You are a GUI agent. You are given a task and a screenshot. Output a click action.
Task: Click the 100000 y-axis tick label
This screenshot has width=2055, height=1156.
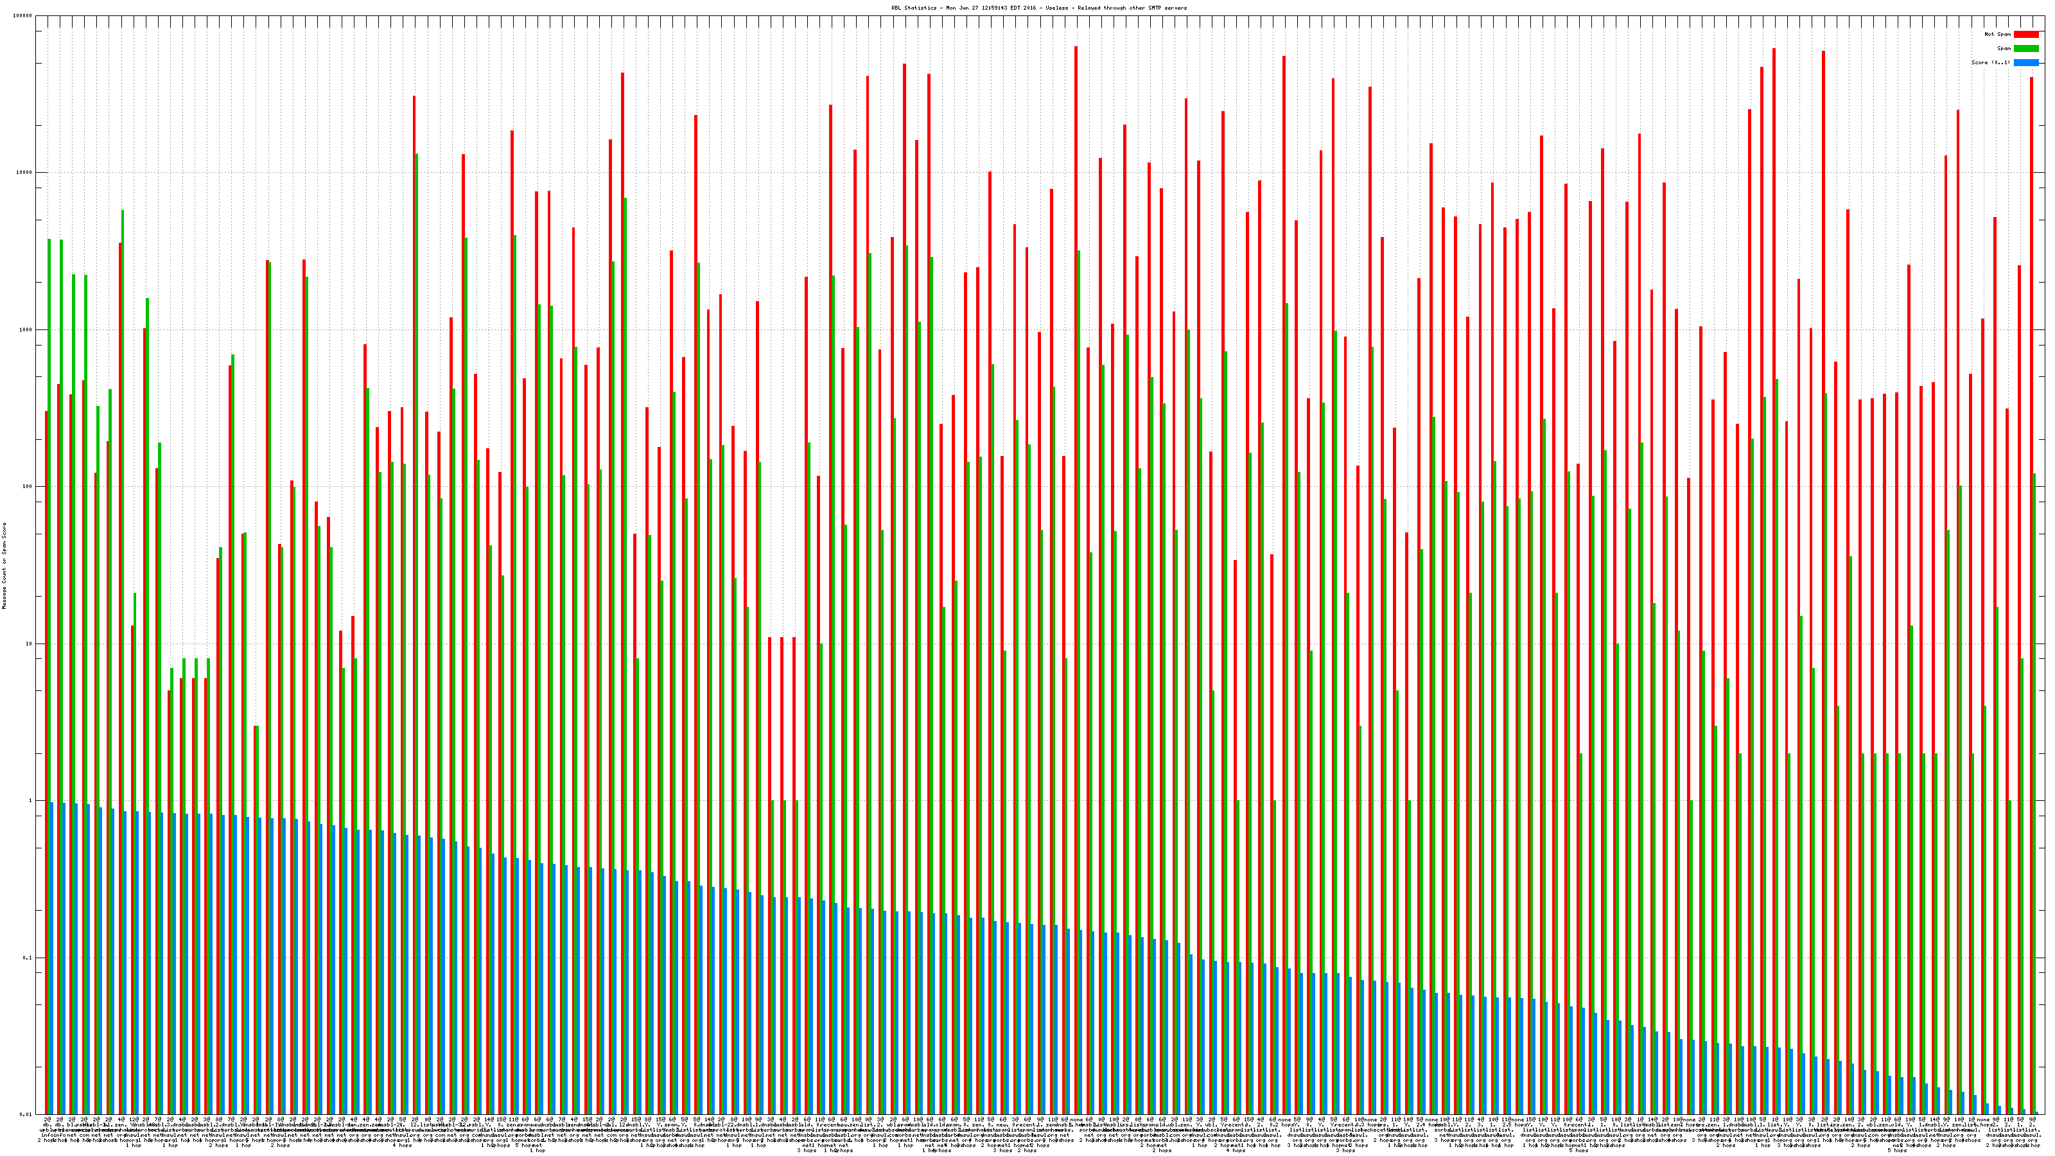[24, 16]
